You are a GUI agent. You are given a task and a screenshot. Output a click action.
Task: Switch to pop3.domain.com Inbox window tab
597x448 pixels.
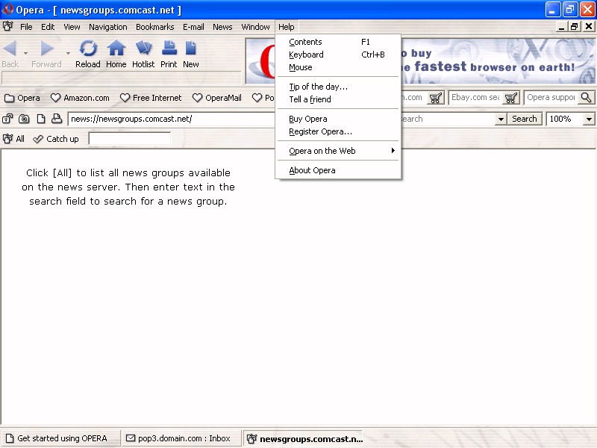click(179, 438)
